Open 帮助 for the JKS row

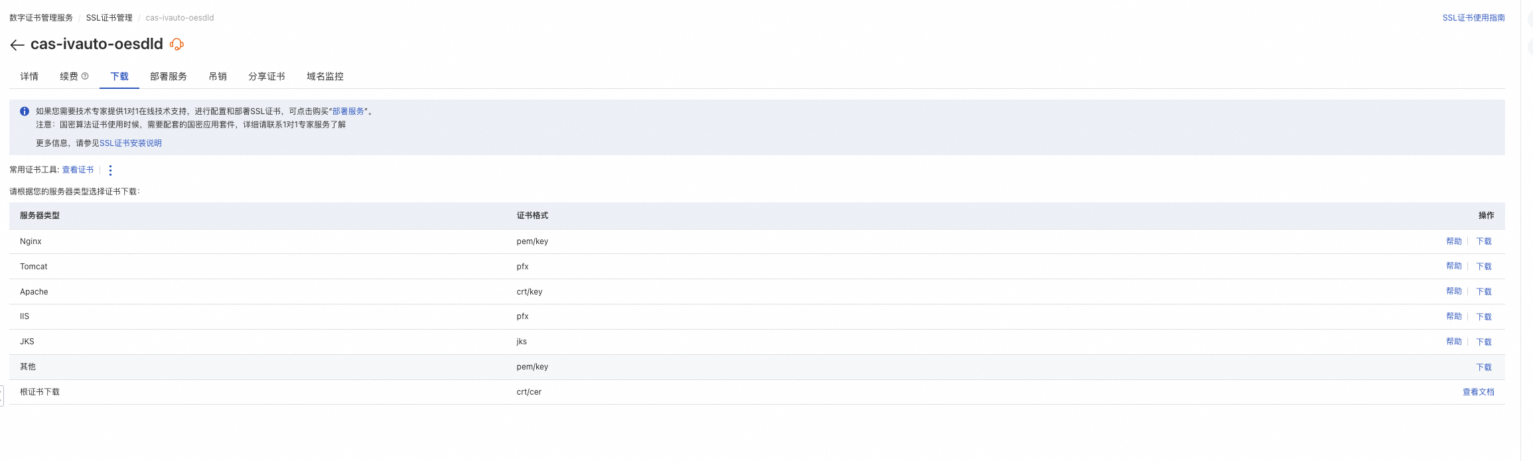coord(1454,342)
